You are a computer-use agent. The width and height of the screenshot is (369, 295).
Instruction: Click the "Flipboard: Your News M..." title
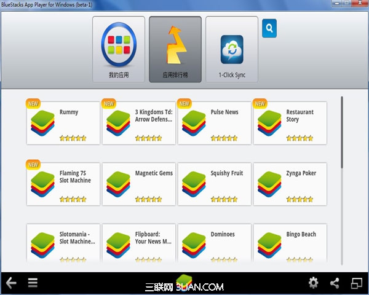(153, 238)
